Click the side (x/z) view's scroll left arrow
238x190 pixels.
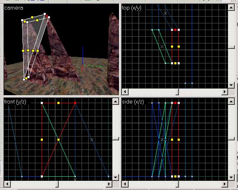[x=125, y=184]
